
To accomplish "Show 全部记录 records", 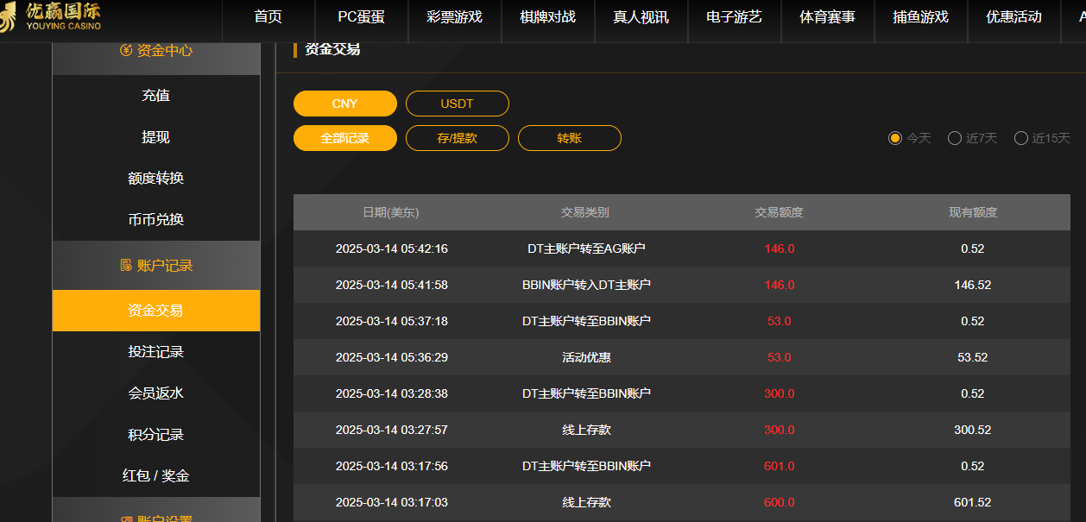I will click(x=345, y=137).
